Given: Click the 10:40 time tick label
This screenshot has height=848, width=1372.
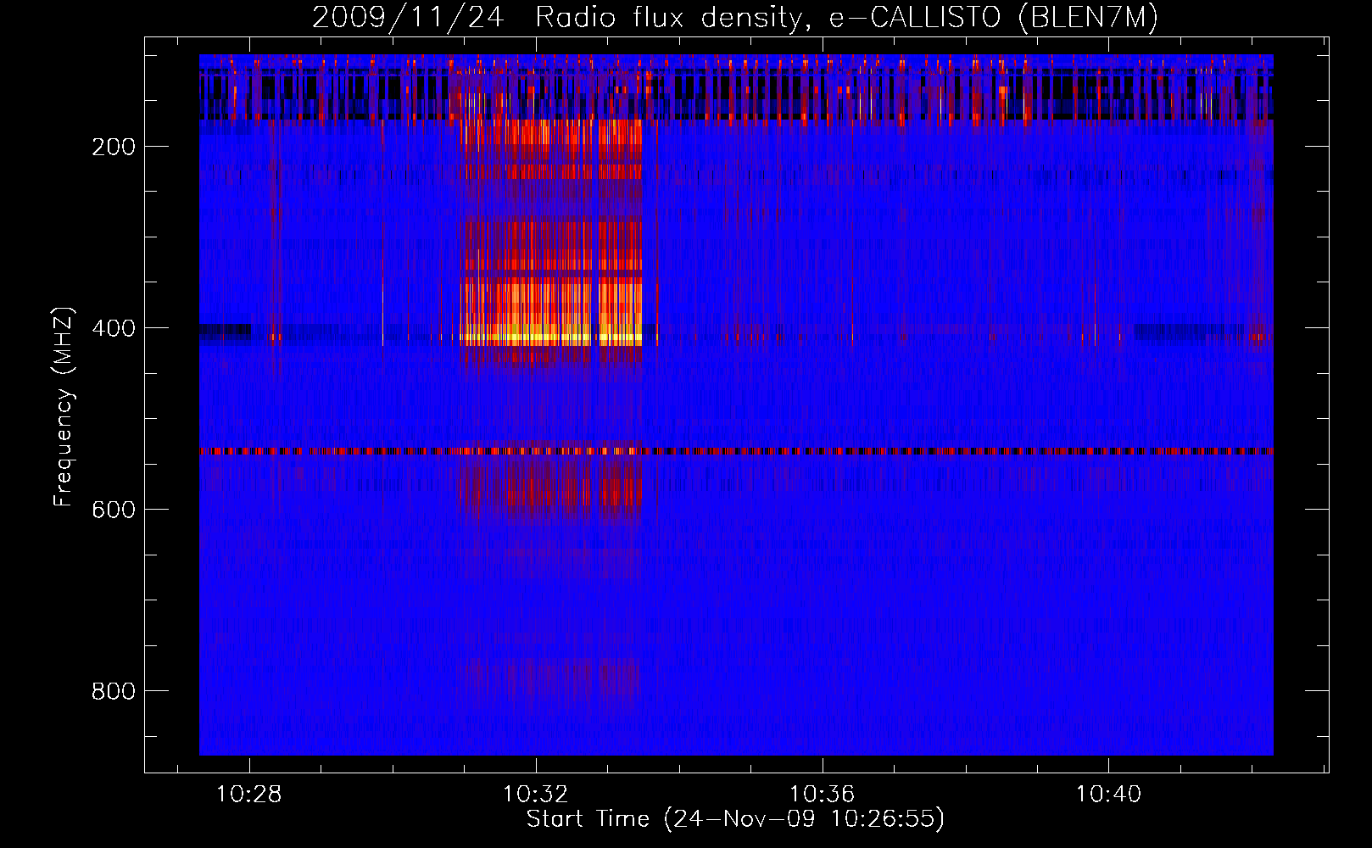Looking at the screenshot, I should point(1108,795).
